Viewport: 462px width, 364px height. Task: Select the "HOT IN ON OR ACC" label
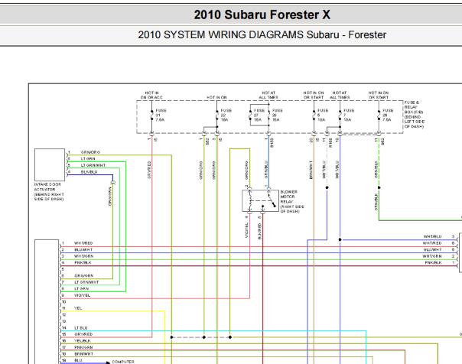[151, 95]
